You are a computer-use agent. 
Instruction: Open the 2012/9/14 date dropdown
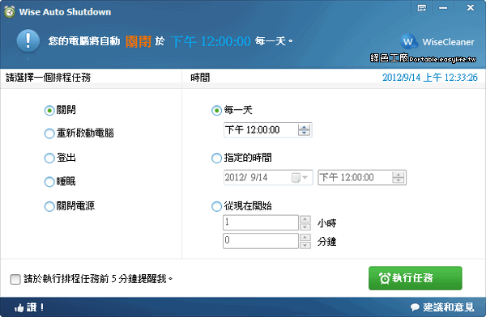pyautogui.click(x=300, y=177)
